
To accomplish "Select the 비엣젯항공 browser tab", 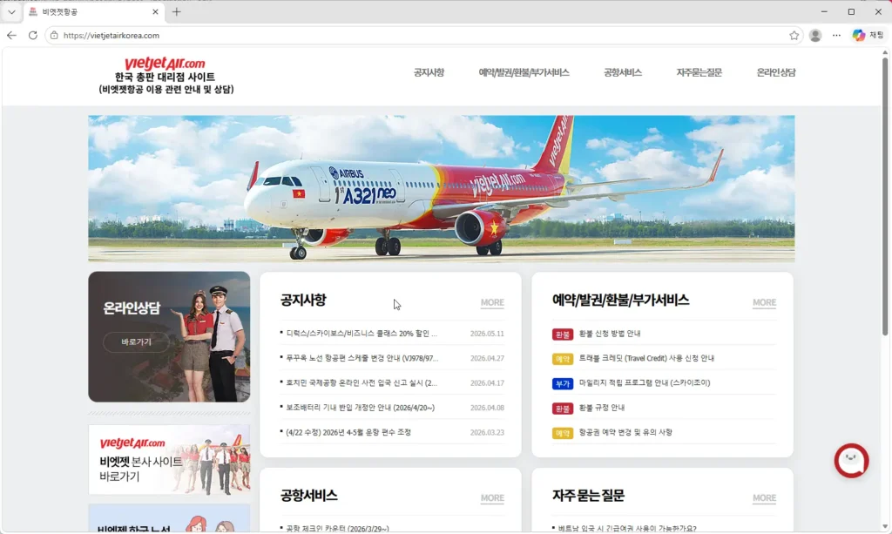I will [x=94, y=11].
